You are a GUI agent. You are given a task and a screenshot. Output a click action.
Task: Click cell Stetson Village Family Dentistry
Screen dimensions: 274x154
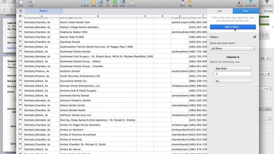(98, 27)
